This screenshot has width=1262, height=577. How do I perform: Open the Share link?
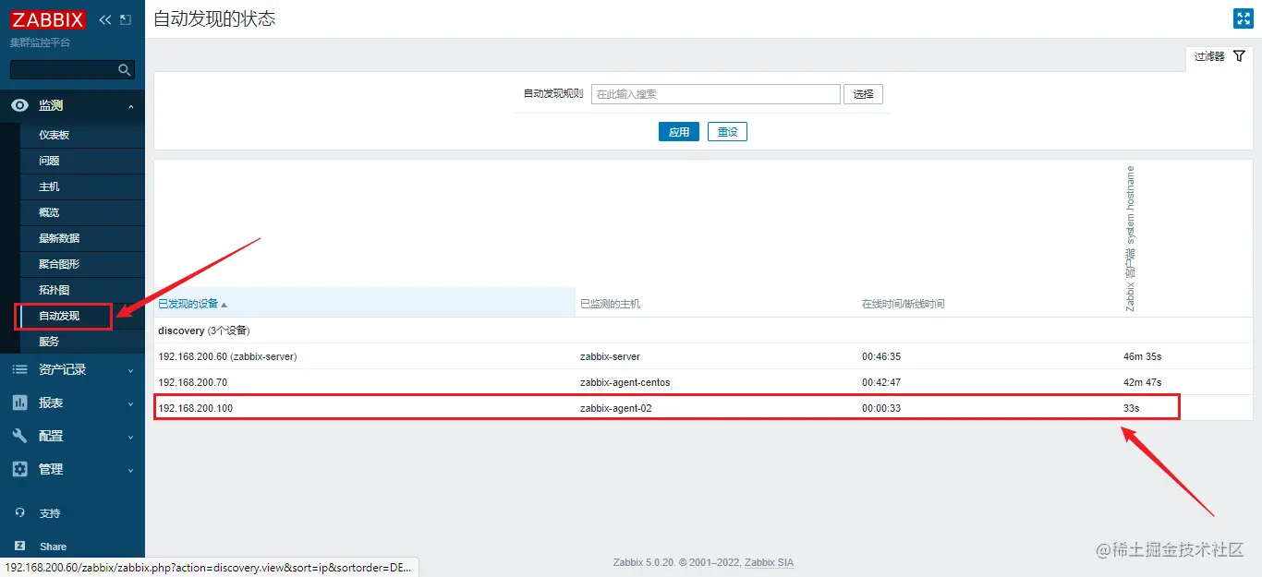[x=53, y=547]
